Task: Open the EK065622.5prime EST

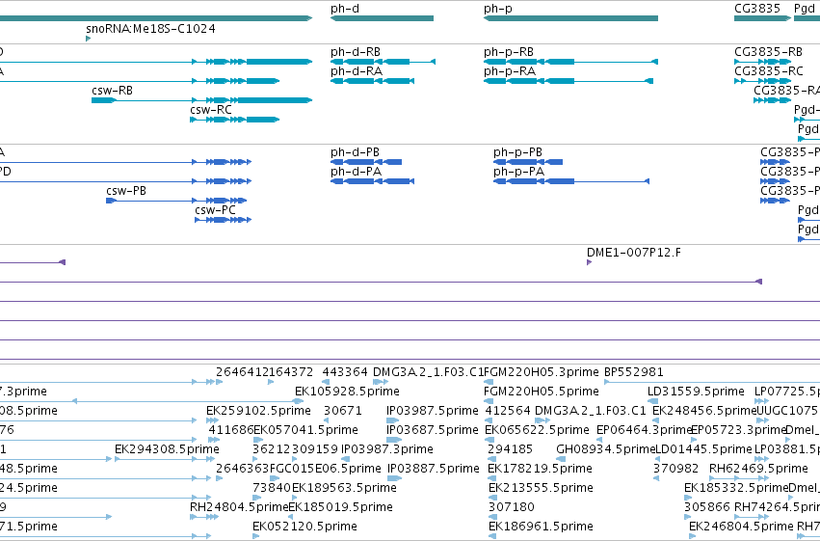Action: 489,440
